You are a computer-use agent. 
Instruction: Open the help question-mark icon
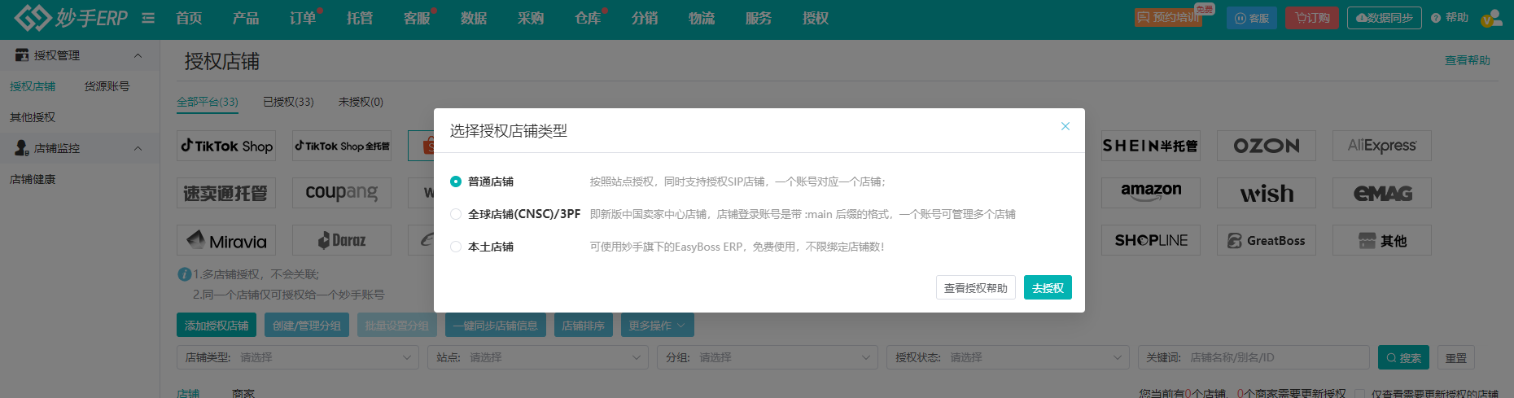1436,18
